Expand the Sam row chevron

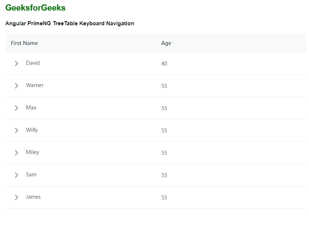click(16, 175)
